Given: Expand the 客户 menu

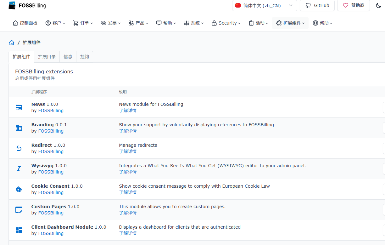Looking at the screenshot, I should [x=55, y=23].
